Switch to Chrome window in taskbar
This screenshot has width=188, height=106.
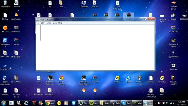point(50,103)
